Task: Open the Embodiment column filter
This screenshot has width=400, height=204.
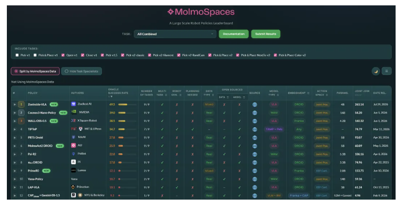Action: (x=308, y=93)
